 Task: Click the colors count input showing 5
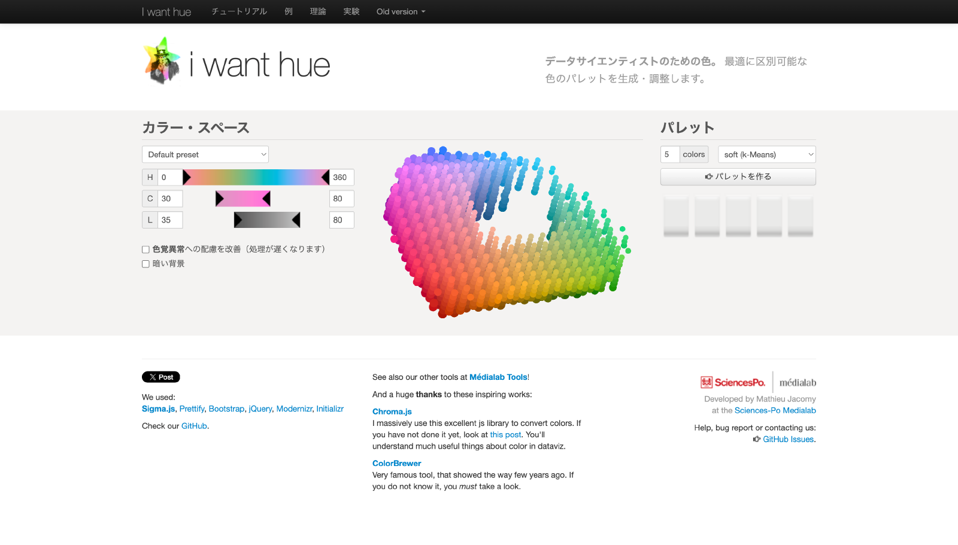coord(669,154)
